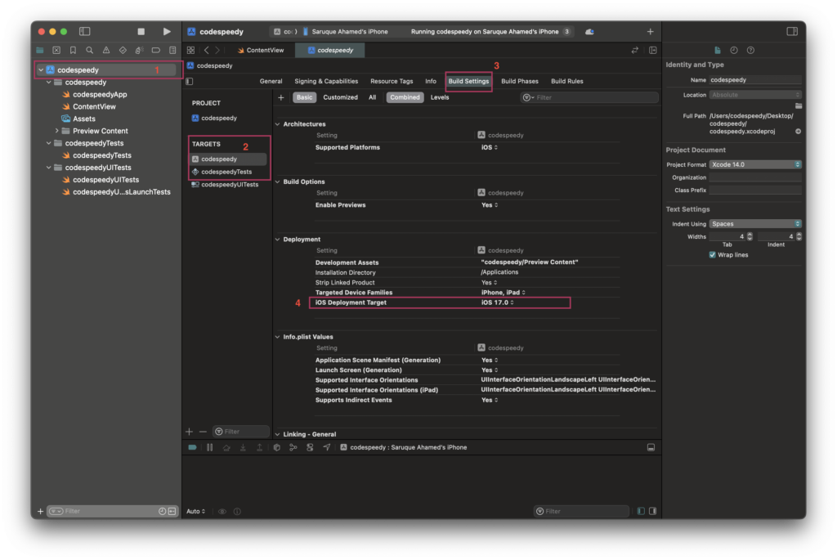Open the Breakpoint navigator
The width and height of the screenshot is (837, 560).
click(156, 50)
